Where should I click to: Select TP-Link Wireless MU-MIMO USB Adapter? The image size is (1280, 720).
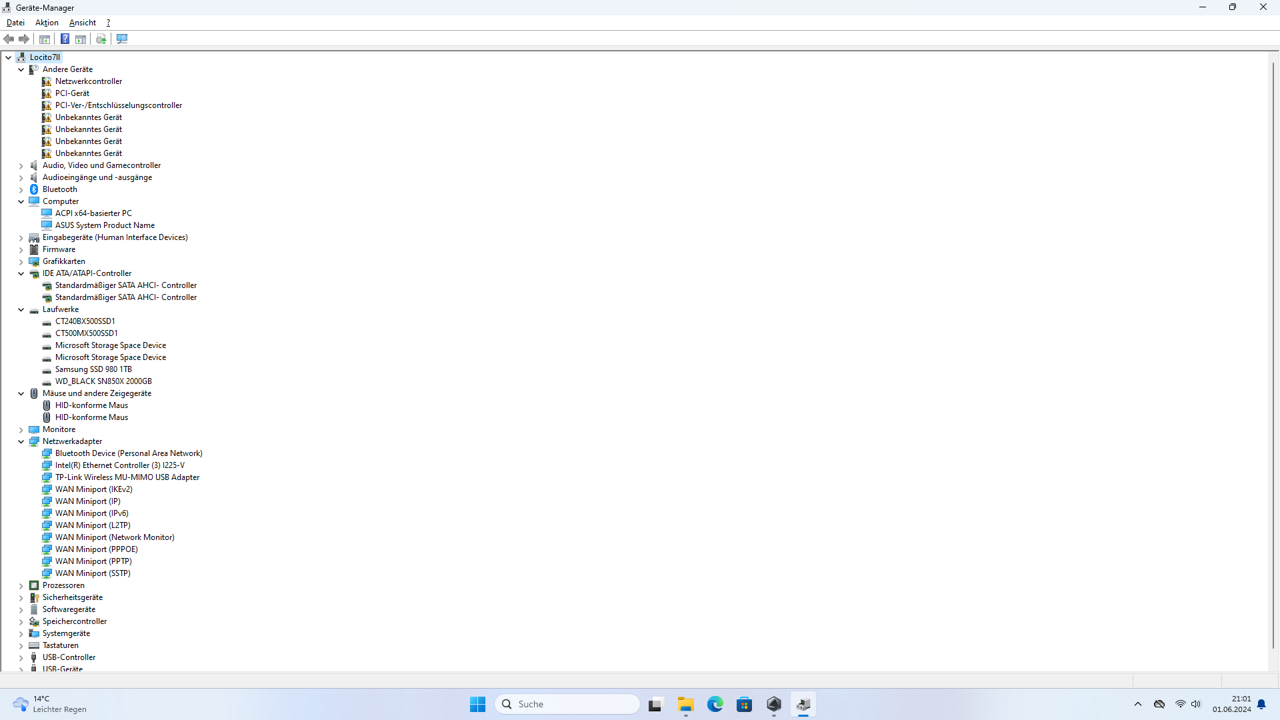point(127,477)
